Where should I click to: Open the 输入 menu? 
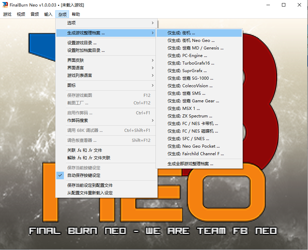48,14
